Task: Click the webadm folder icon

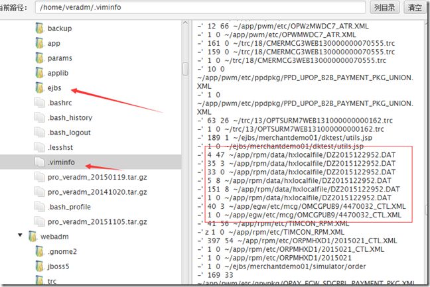Action: 33,237
